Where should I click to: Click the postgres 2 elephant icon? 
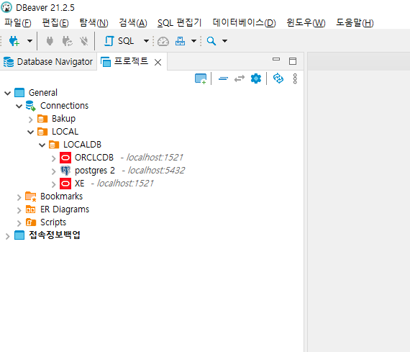[x=65, y=171]
